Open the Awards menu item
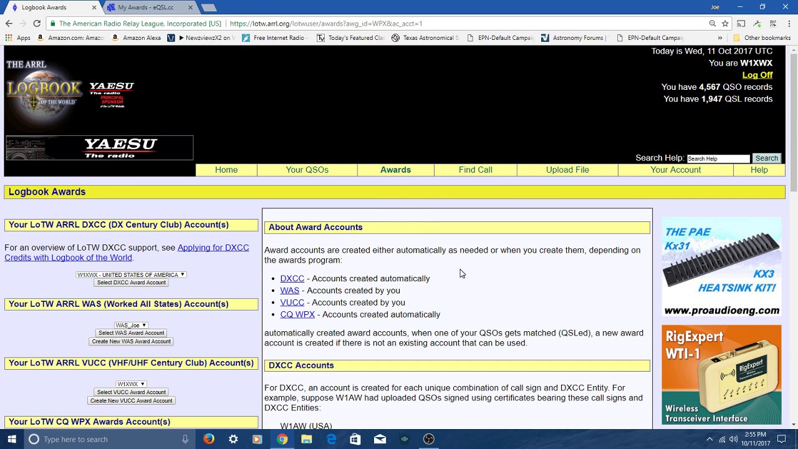Image resolution: width=798 pixels, height=449 pixels. pyautogui.click(x=395, y=170)
